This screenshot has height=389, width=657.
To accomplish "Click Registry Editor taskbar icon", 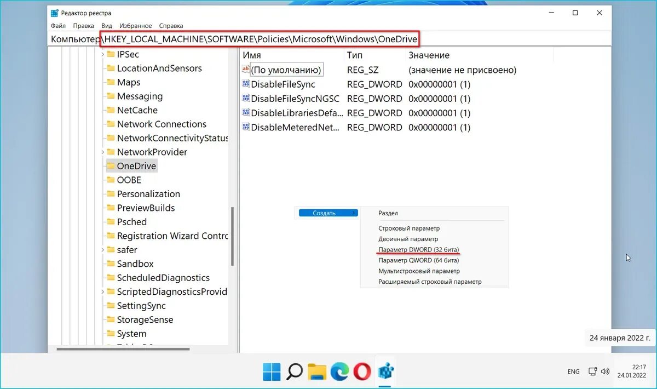I will tap(386, 371).
